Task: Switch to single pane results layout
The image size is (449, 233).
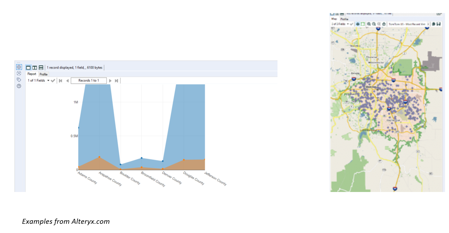Action: point(28,68)
